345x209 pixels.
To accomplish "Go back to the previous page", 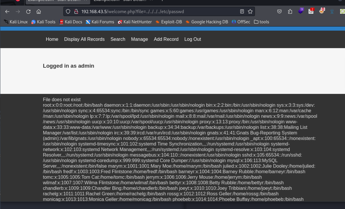I will [x=7, y=12].
